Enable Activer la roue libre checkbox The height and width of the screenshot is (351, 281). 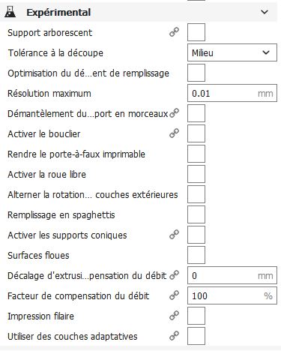(196, 174)
